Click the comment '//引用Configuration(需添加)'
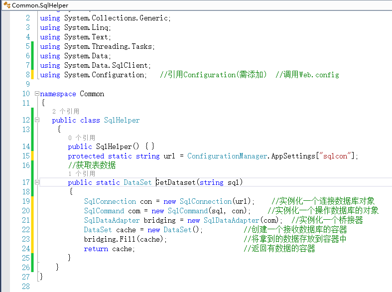The height and width of the screenshot is (292, 392). 214,75
